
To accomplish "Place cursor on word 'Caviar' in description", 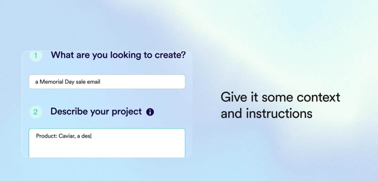I will tap(67, 136).
